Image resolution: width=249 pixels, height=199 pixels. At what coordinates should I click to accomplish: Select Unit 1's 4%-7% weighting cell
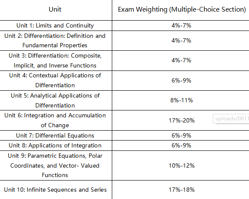click(181, 25)
